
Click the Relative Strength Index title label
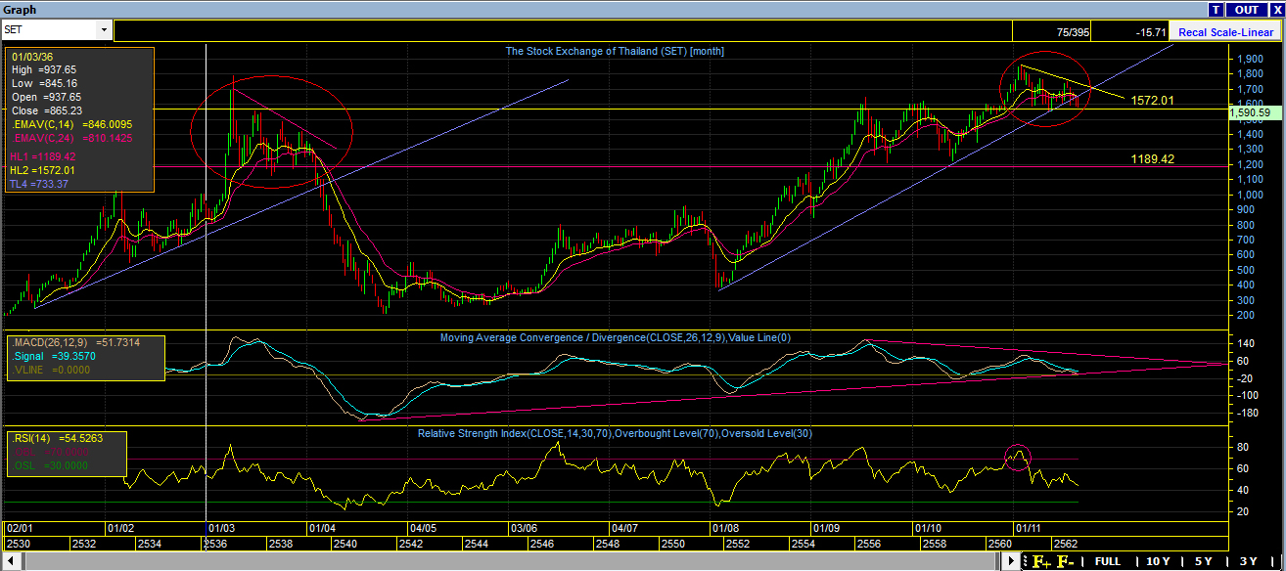[x=615, y=433]
